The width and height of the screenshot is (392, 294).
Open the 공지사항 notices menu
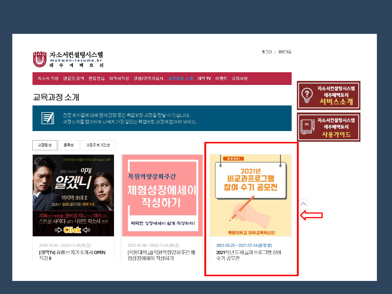pyautogui.click(x=240, y=78)
